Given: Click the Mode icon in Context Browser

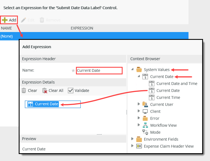Looking at the screenshot, I should point(145,132).
